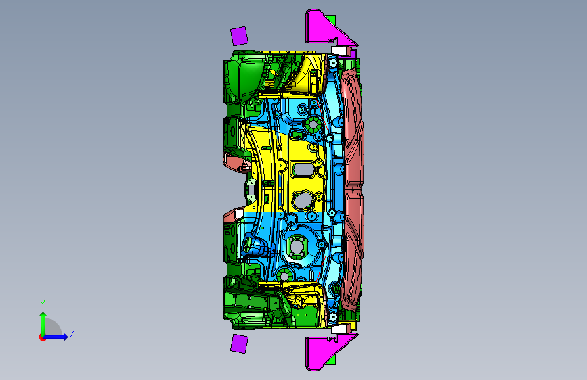The width and height of the screenshot is (587, 380).
Task: Select the white block above lower magenta bracket
Action: pyautogui.click(x=339, y=329)
